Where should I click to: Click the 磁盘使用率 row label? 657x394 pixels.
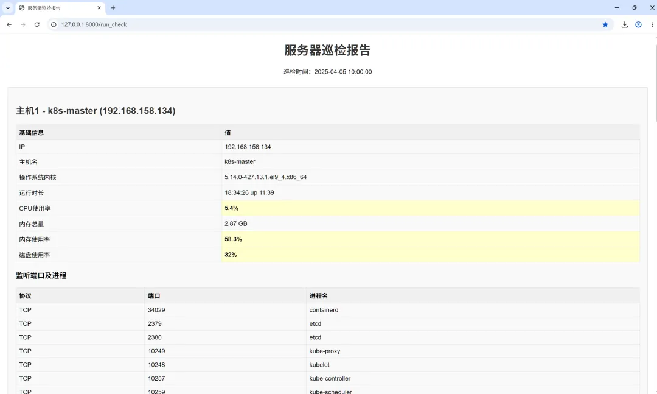pos(34,255)
